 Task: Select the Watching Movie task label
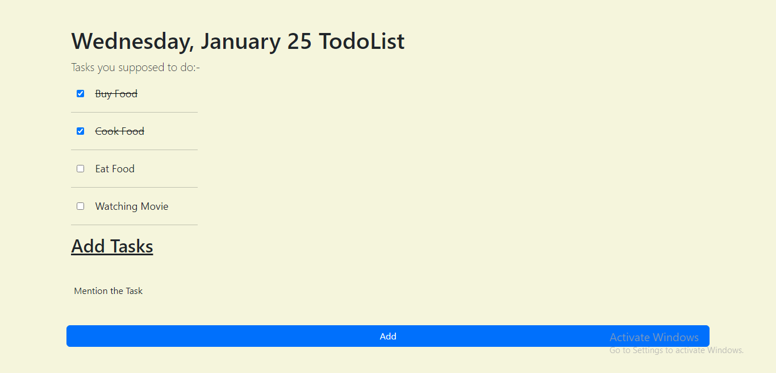pyautogui.click(x=132, y=206)
